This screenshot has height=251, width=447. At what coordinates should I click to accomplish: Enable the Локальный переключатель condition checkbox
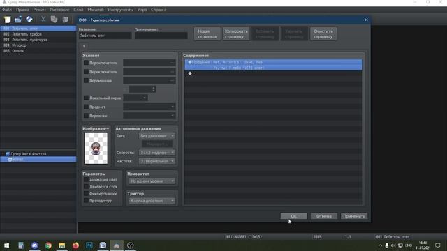pyautogui.click(x=86, y=98)
